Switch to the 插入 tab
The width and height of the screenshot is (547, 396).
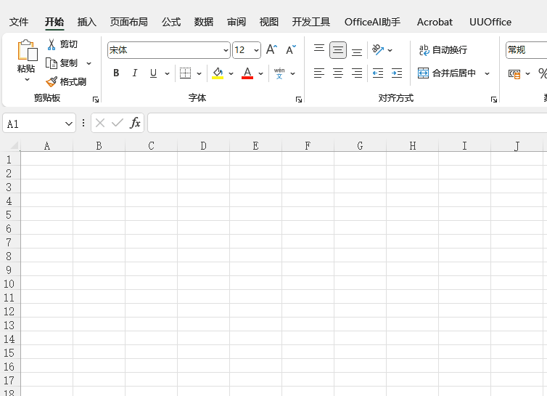click(x=87, y=22)
